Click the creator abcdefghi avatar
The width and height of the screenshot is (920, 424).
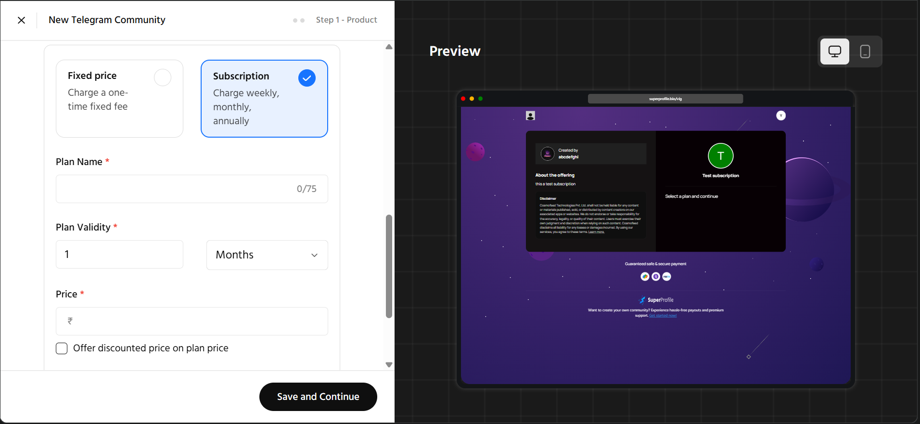pyautogui.click(x=548, y=154)
